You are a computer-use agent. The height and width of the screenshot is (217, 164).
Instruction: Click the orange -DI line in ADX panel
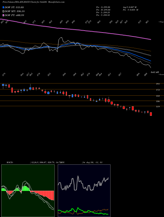pos(102,210)
